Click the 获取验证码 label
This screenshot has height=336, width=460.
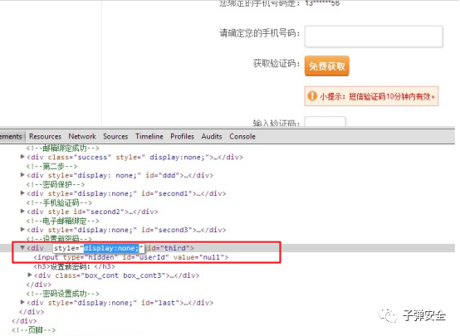(x=276, y=63)
